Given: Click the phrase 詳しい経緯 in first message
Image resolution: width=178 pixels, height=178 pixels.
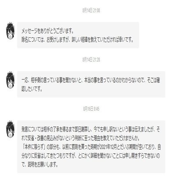Looking at the screenshot, I should pyautogui.click(x=80, y=40).
